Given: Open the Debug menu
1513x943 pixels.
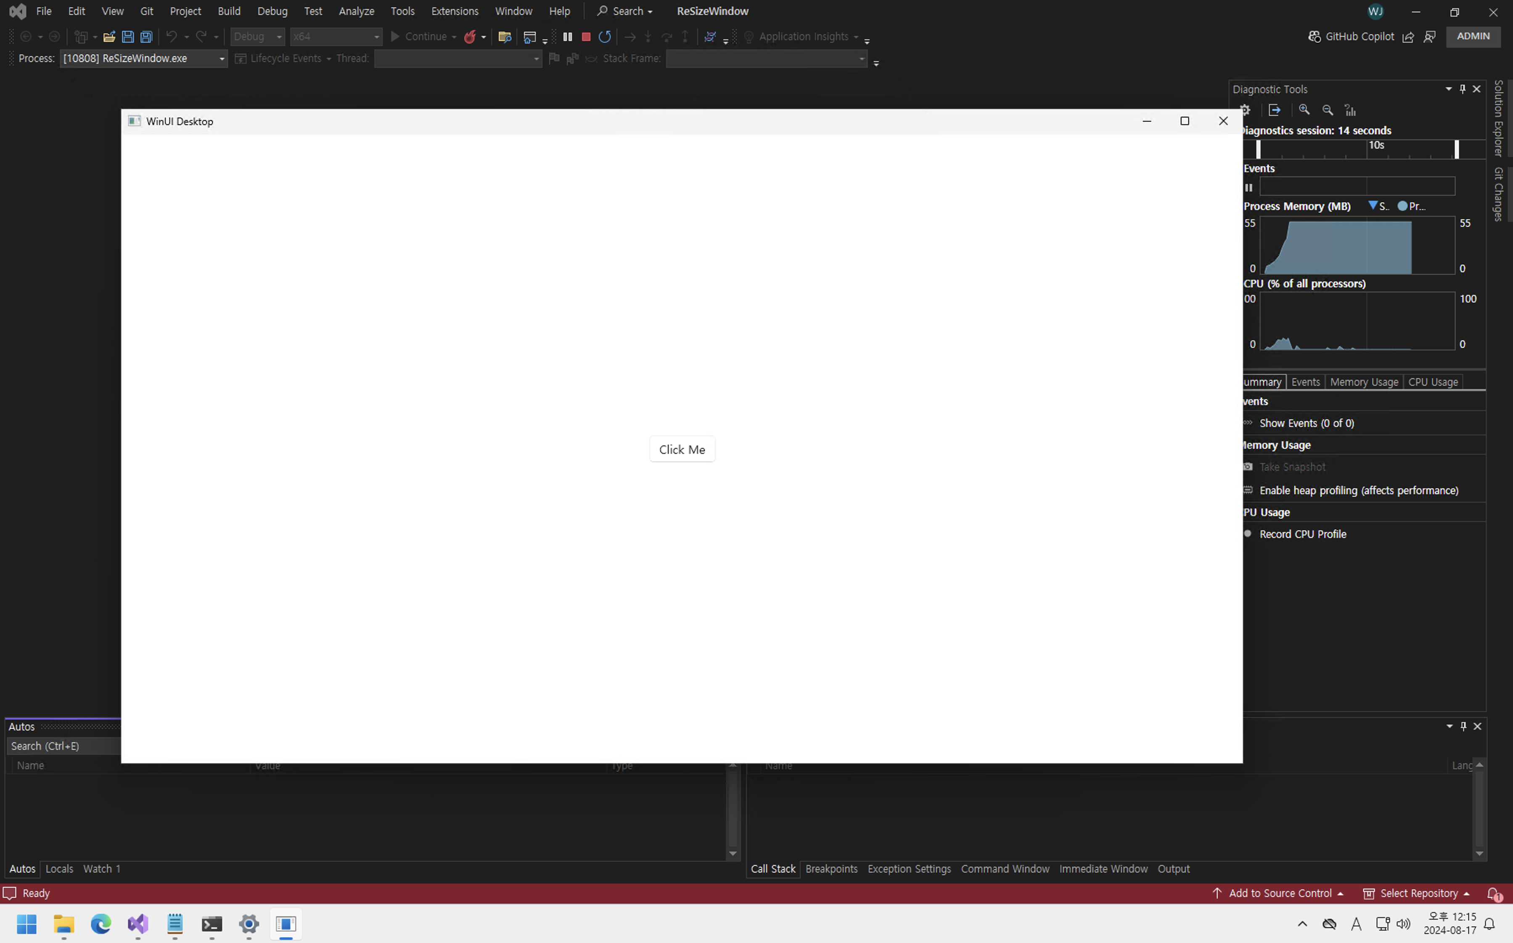Looking at the screenshot, I should click(x=272, y=11).
